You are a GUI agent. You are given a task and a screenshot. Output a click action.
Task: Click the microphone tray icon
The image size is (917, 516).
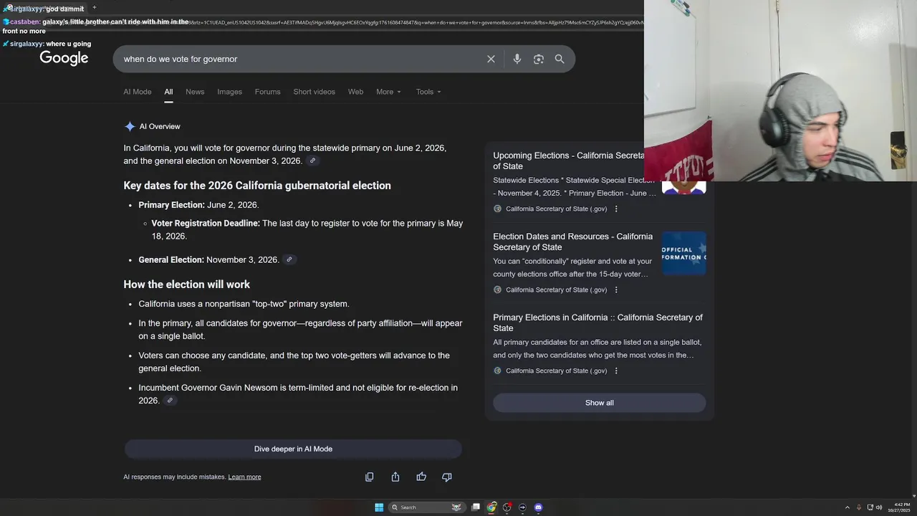859,507
